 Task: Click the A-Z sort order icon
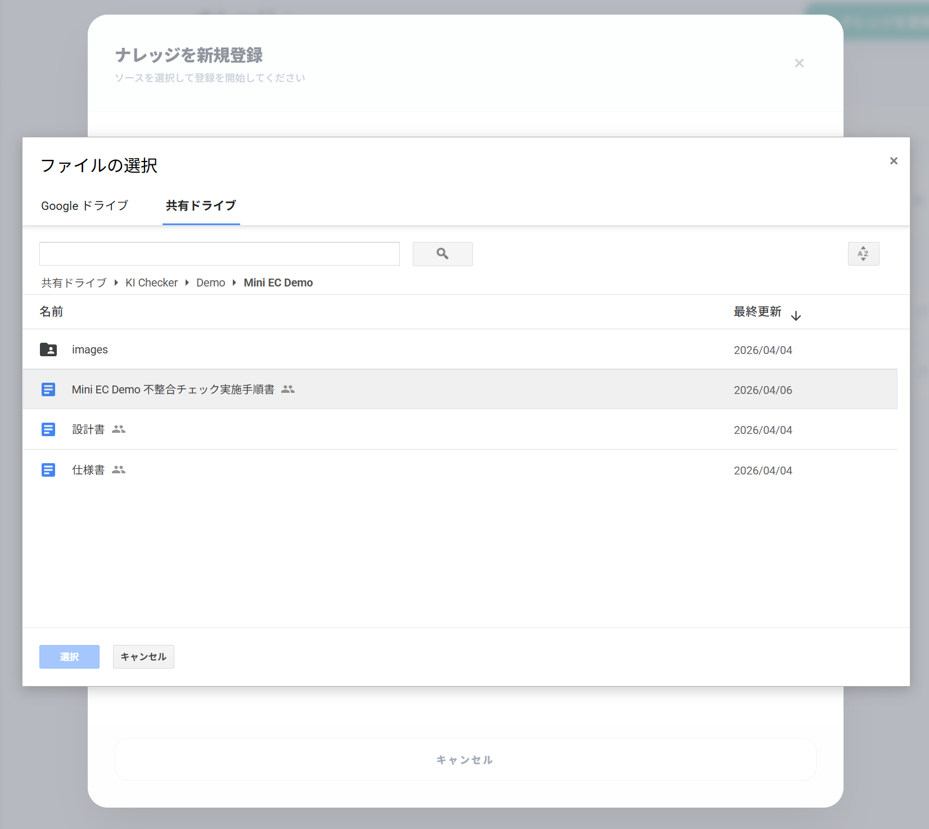click(x=863, y=254)
